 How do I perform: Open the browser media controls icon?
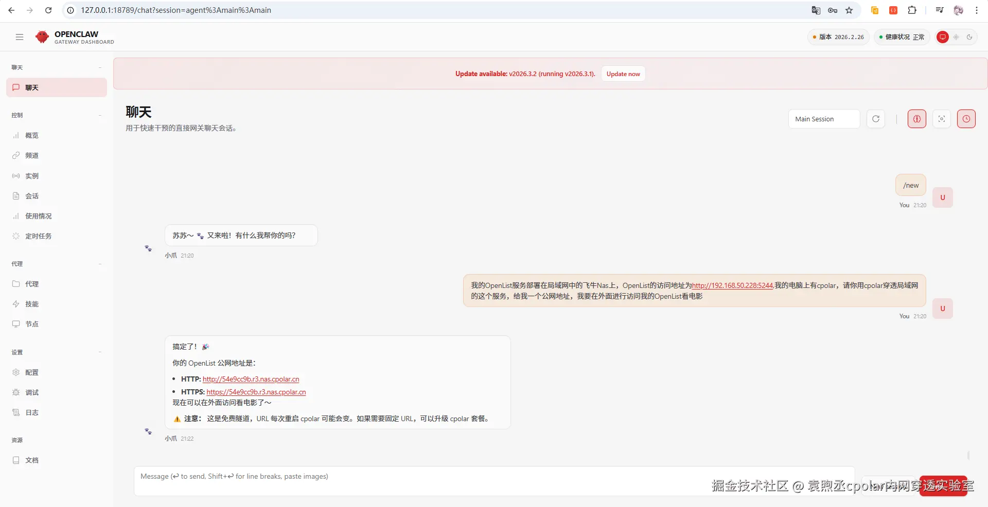click(x=940, y=10)
